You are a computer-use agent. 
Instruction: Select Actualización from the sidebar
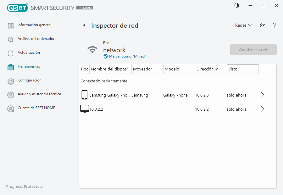(x=29, y=53)
